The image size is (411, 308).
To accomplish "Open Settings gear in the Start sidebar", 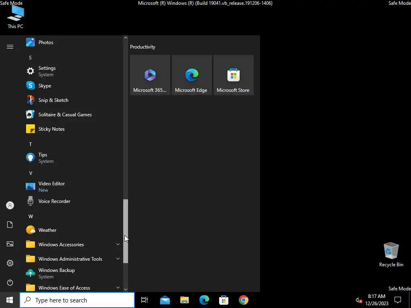I will click(x=10, y=263).
